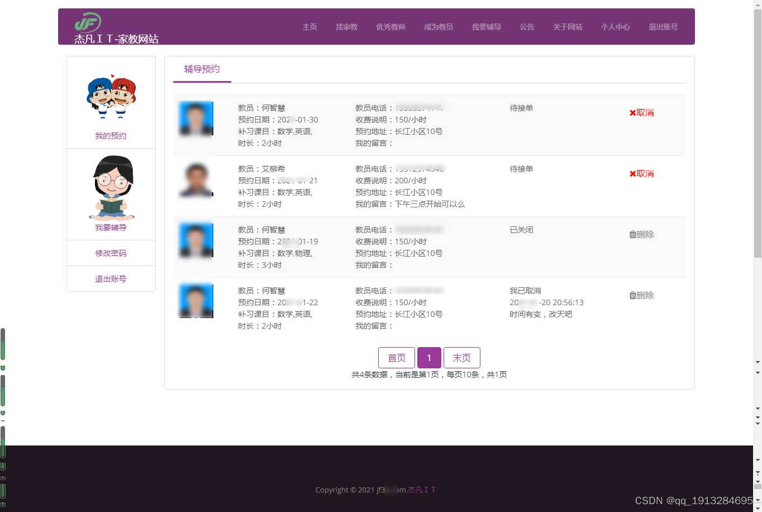The image size is (762, 512).
Task: Click pagination summary 共4条数据 text
Action: (x=429, y=374)
